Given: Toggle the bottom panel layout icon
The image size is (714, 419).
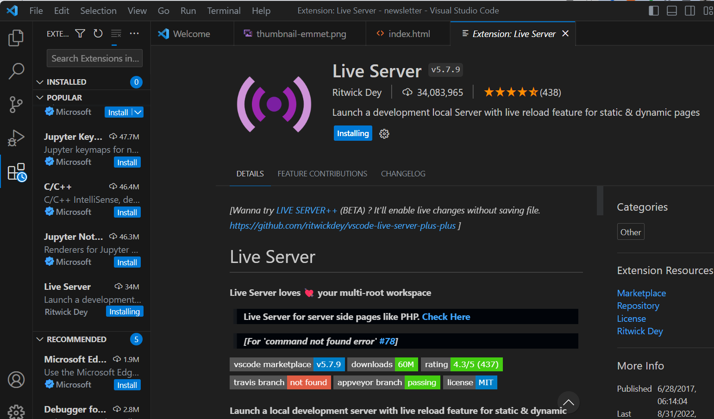Looking at the screenshot, I should coord(672,11).
